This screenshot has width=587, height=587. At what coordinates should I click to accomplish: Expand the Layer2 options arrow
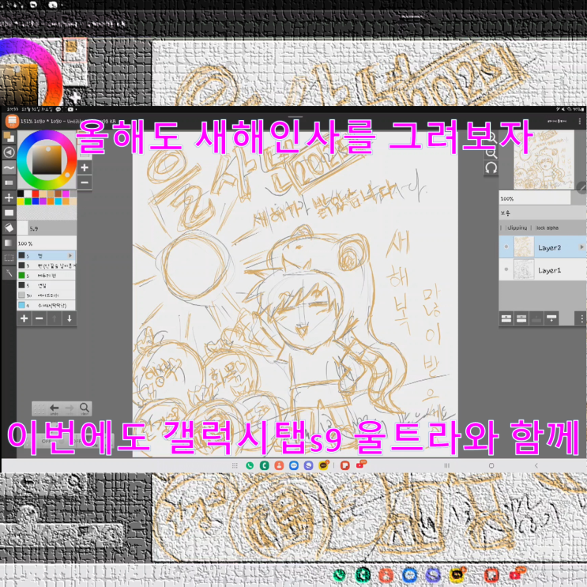(581, 247)
